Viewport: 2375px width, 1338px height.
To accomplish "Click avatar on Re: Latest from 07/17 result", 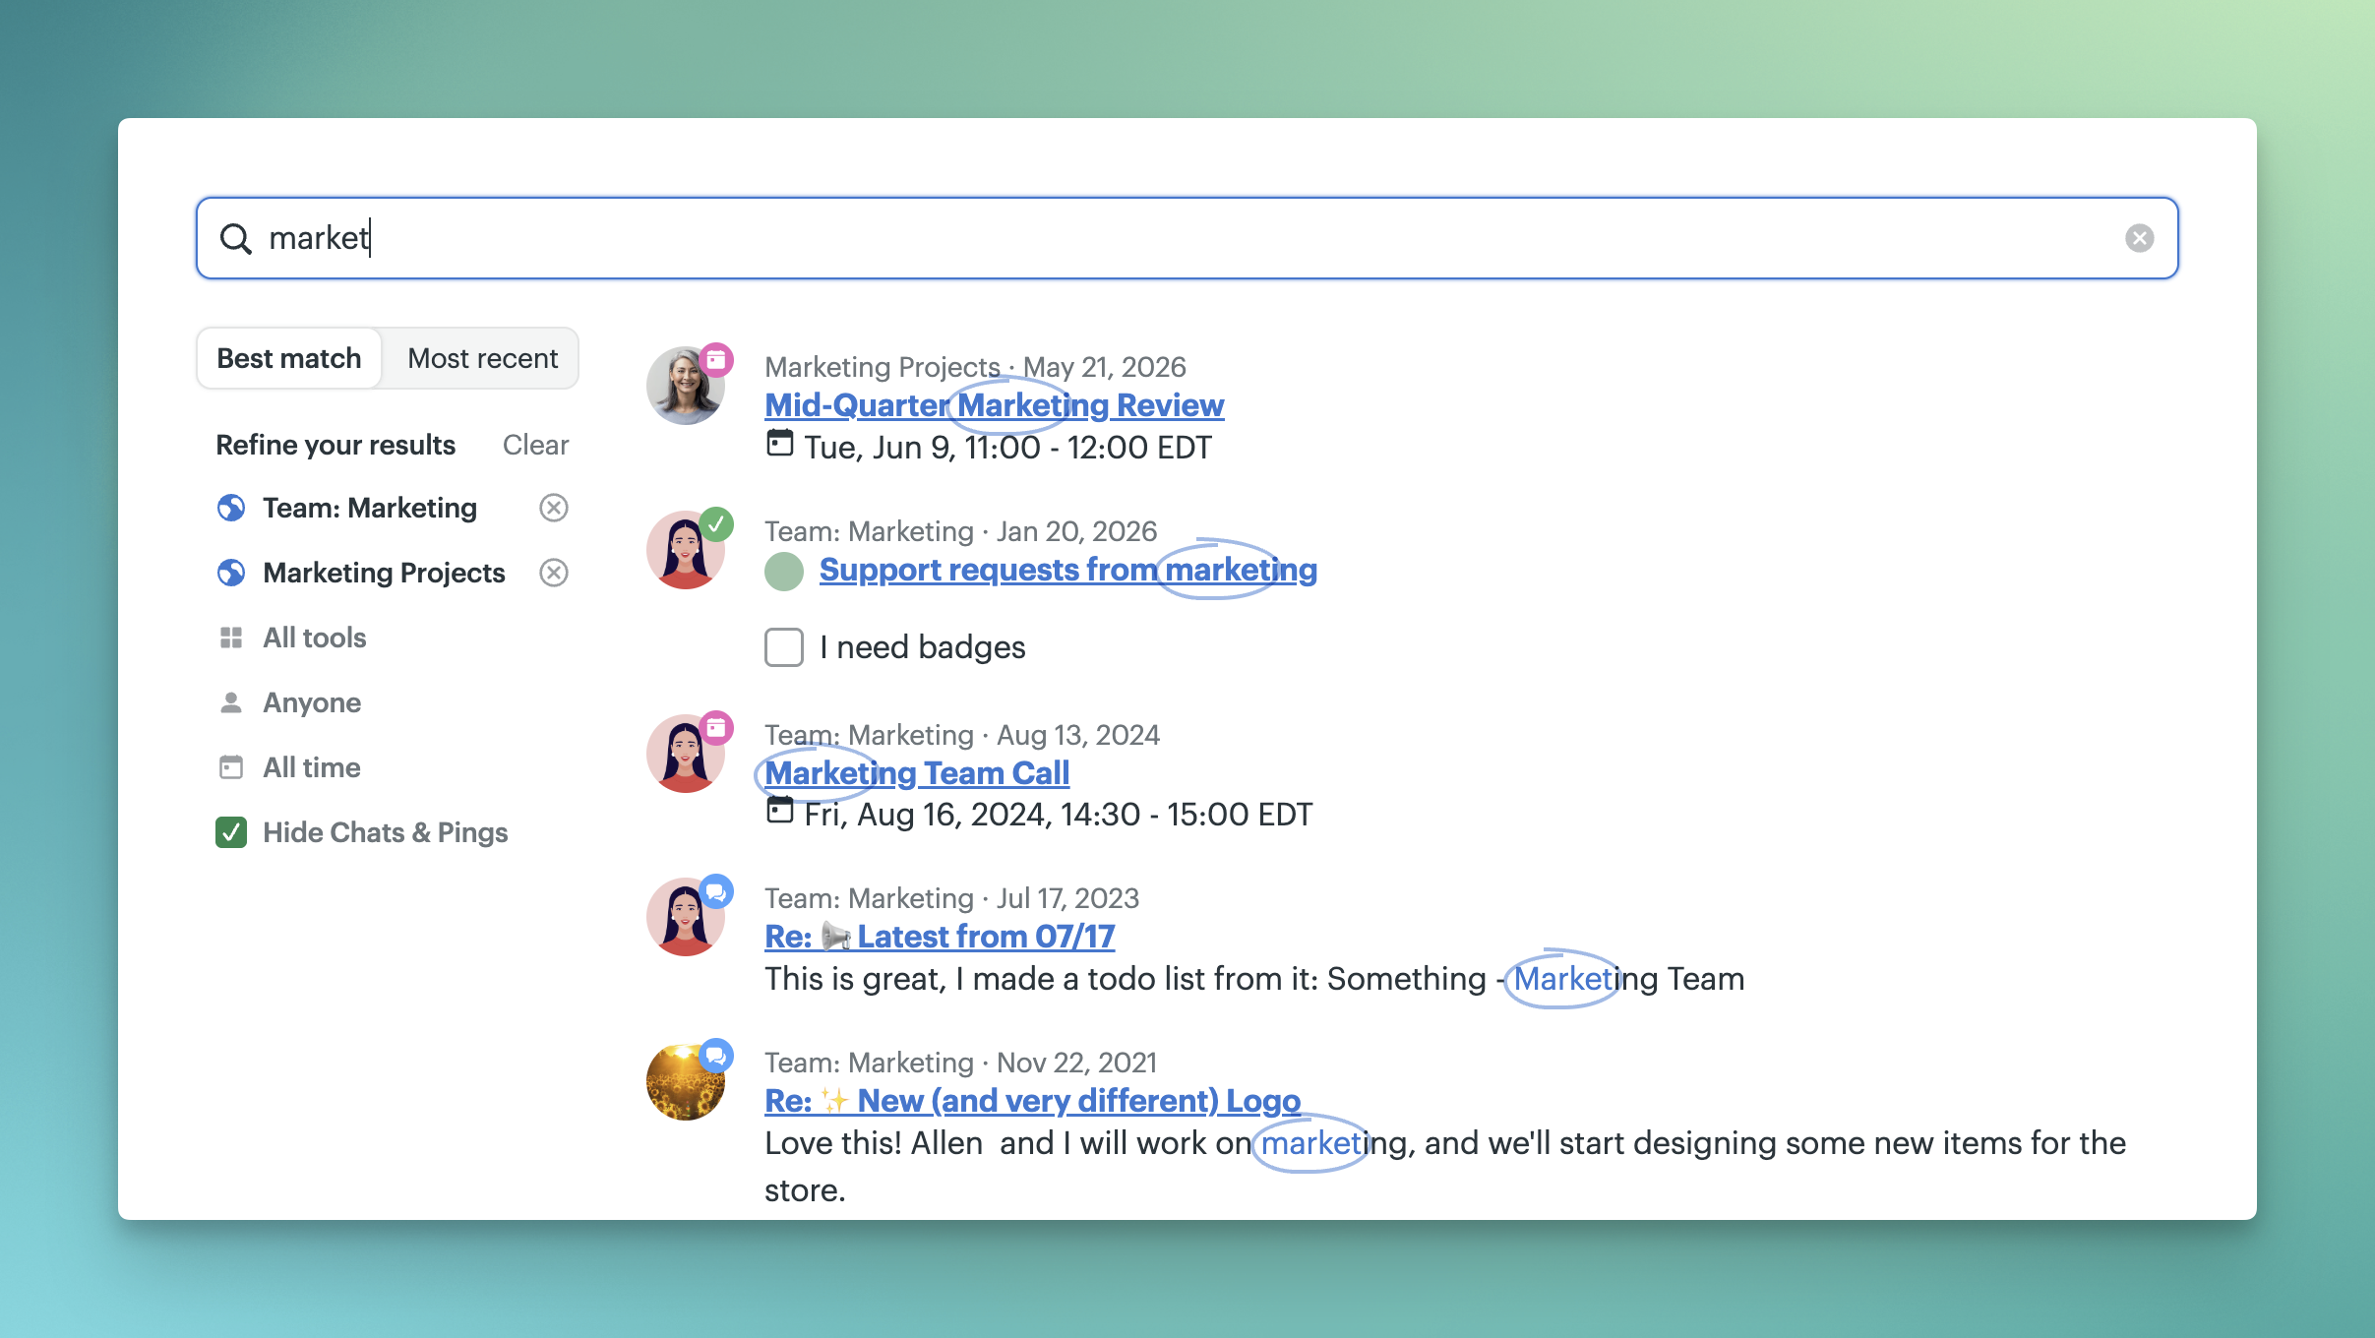I will point(685,917).
